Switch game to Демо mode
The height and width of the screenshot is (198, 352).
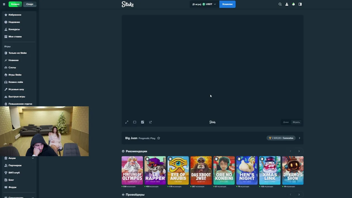(x=286, y=122)
